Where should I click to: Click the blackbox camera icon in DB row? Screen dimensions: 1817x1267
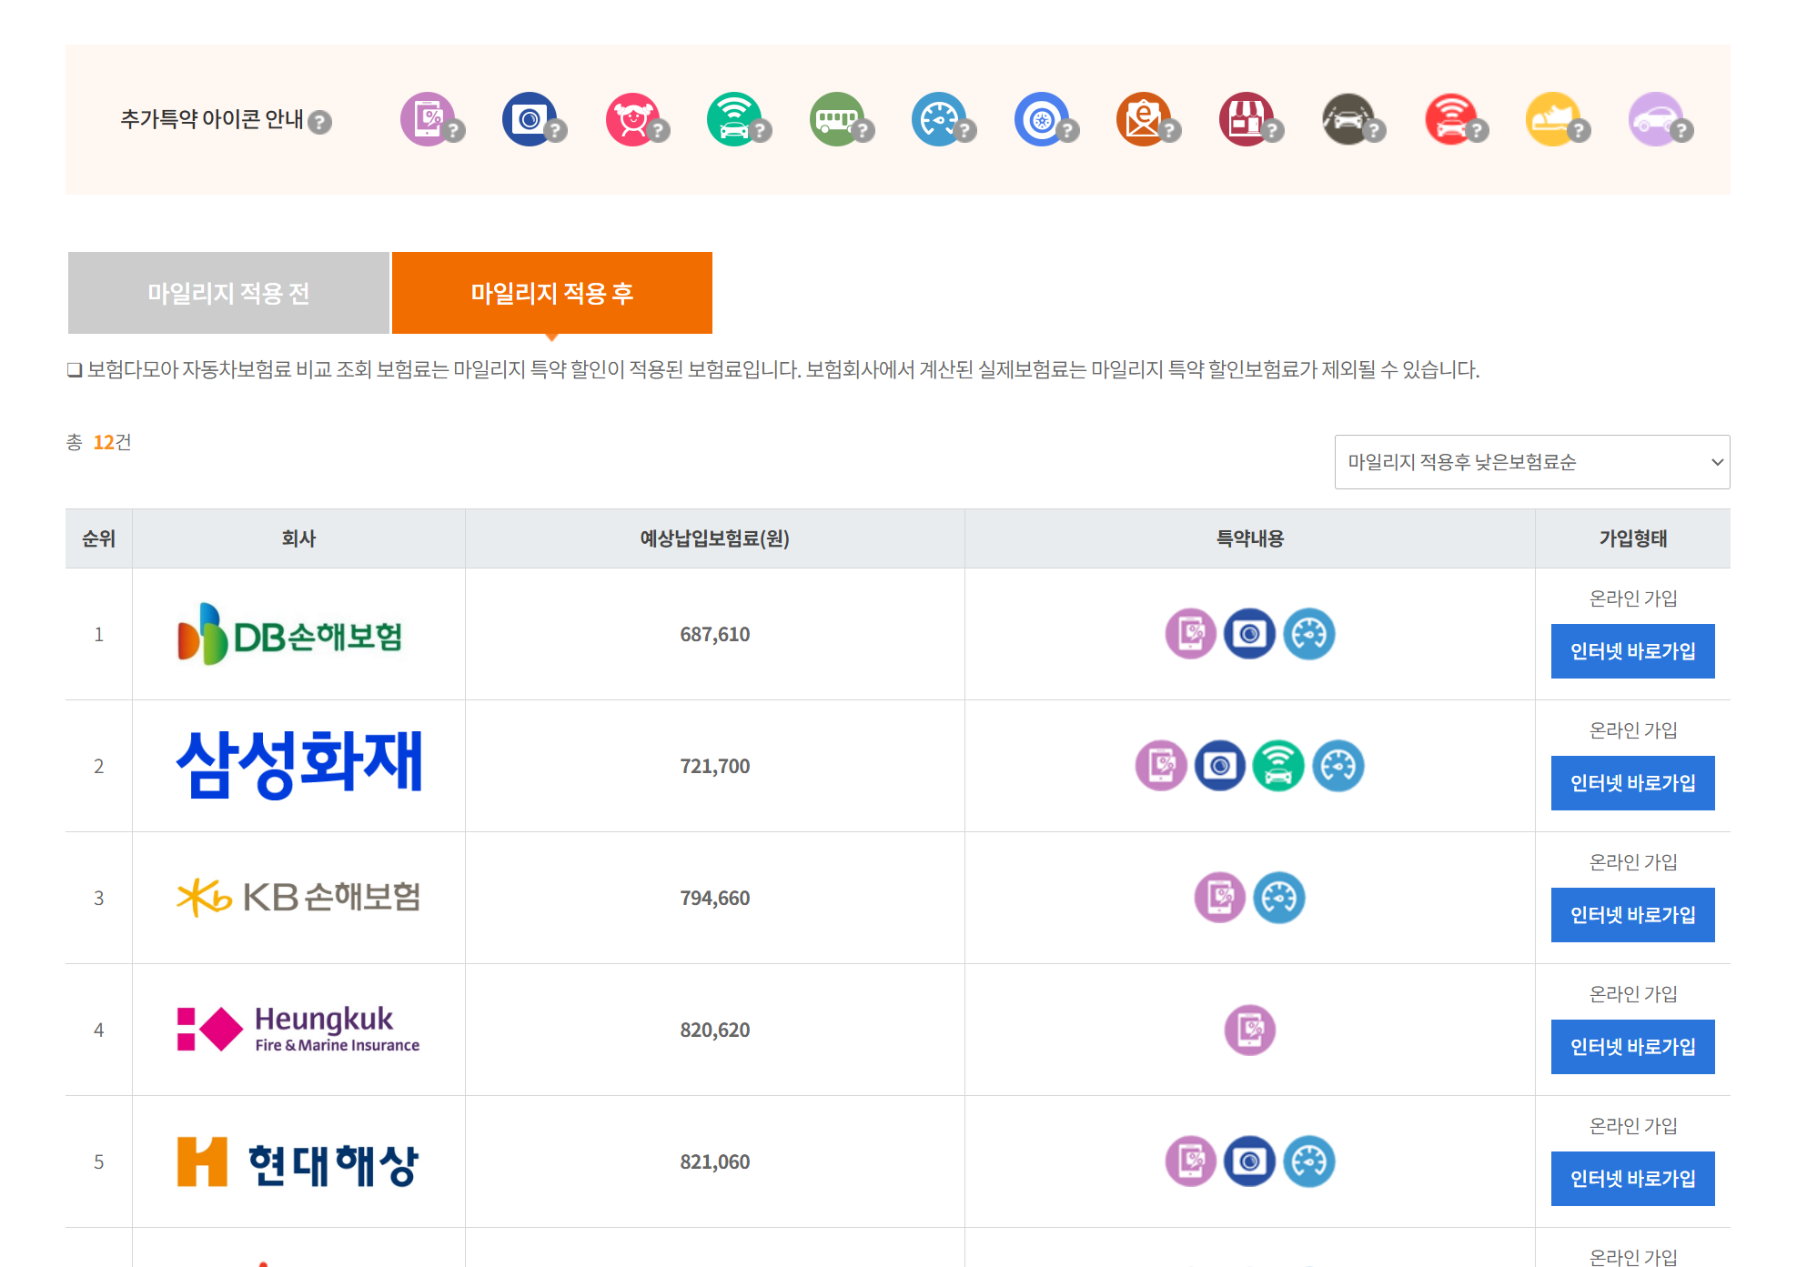1249,634
